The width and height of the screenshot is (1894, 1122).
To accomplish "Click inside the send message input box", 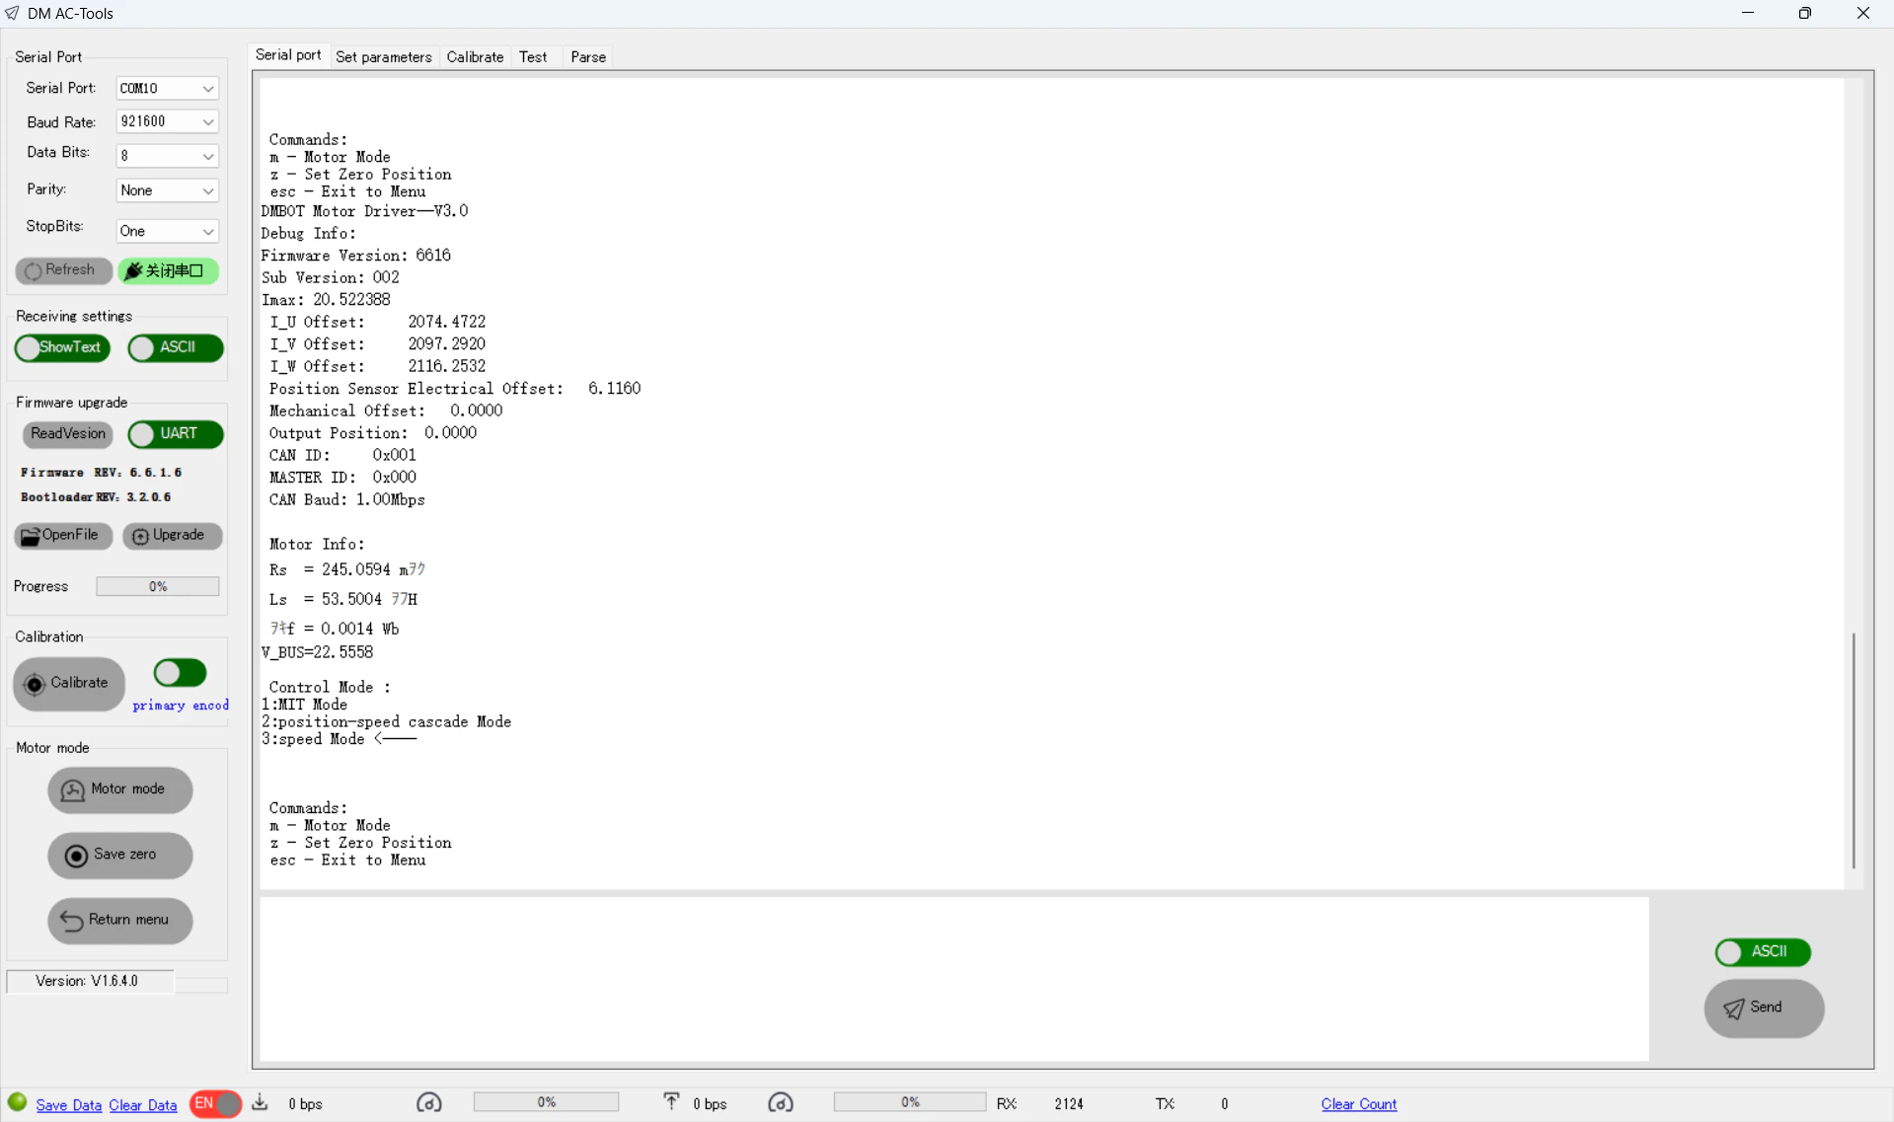I will pyautogui.click(x=953, y=979).
